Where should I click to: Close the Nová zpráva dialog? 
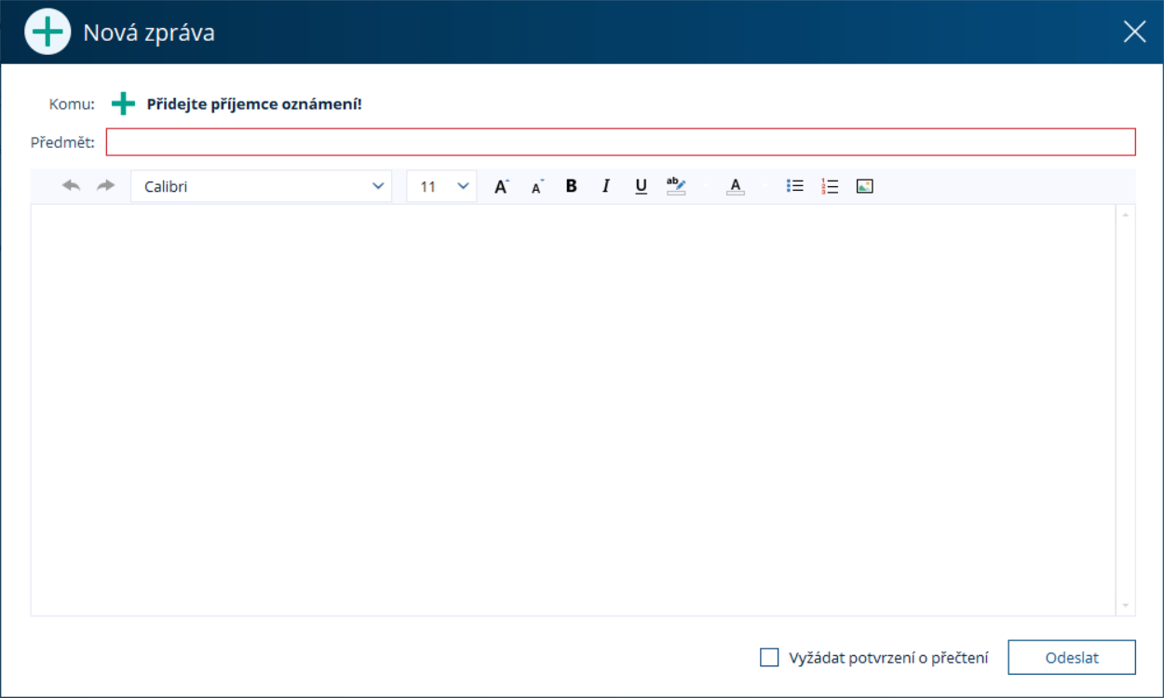(x=1134, y=32)
